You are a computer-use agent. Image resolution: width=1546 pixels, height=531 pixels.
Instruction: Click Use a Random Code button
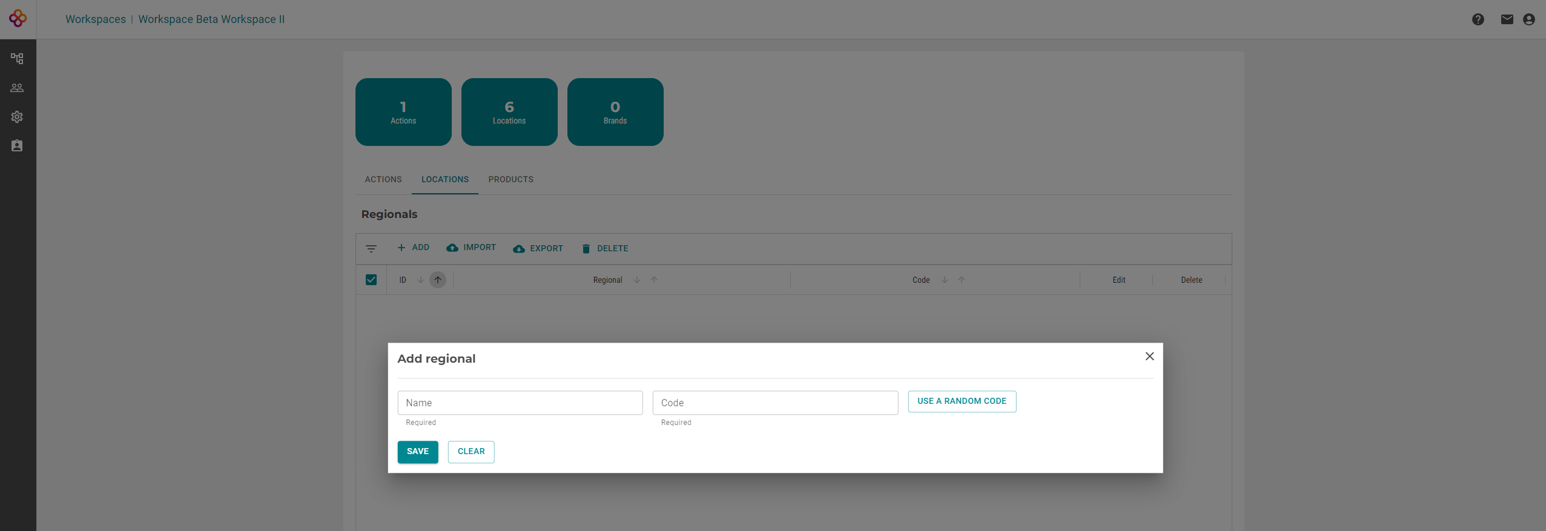coord(962,401)
